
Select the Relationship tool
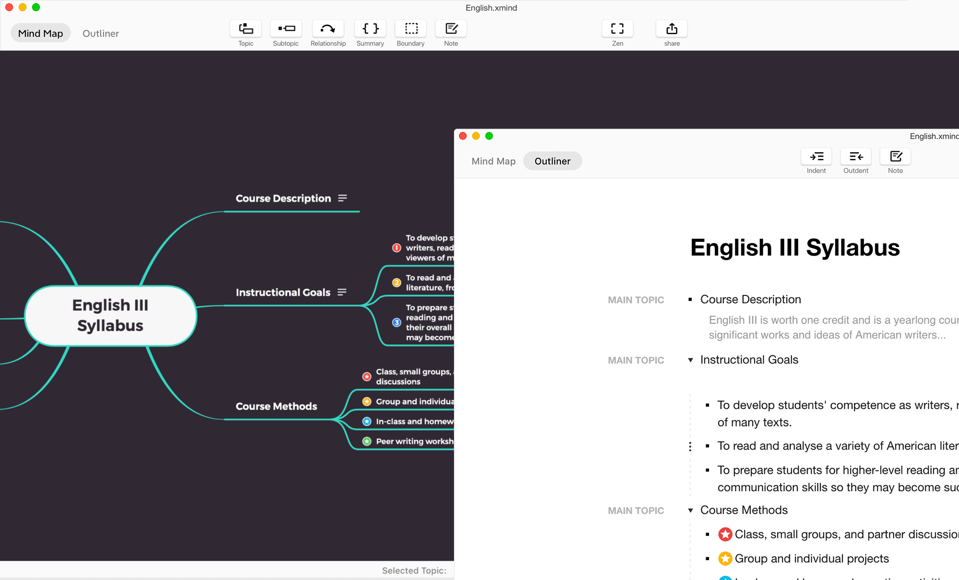tap(328, 29)
